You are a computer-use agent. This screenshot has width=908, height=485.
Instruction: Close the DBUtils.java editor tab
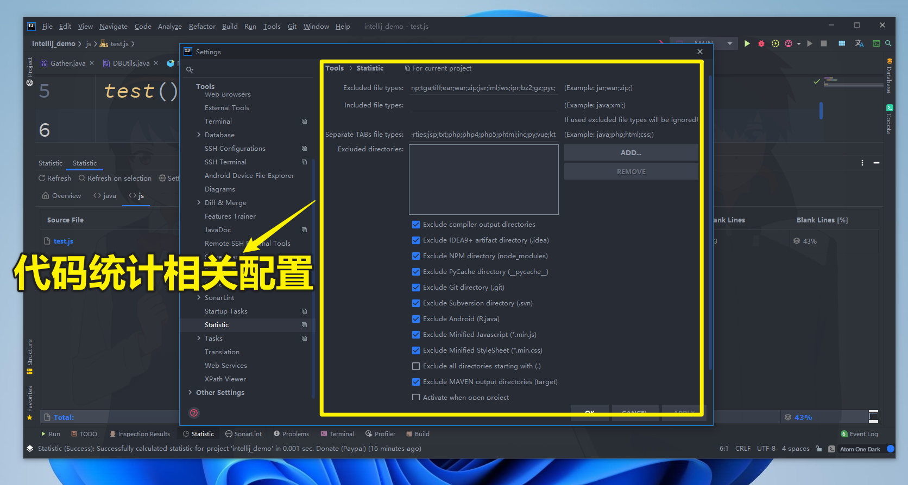[156, 63]
